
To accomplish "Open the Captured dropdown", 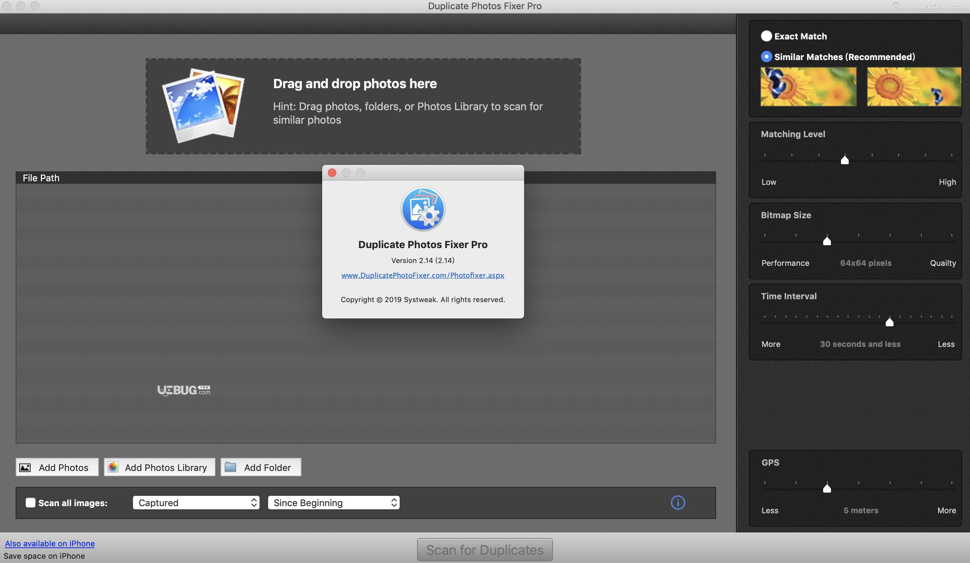I will coord(196,503).
